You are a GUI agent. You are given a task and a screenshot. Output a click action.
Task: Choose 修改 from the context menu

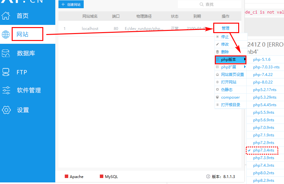231,44
